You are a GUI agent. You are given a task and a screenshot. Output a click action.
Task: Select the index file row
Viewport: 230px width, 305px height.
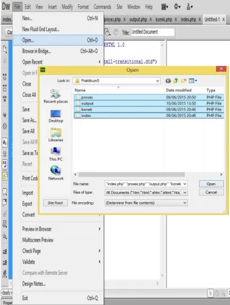tap(149, 116)
